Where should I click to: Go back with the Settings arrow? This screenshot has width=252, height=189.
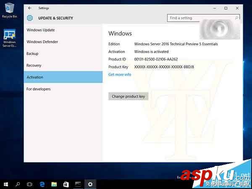30,8
